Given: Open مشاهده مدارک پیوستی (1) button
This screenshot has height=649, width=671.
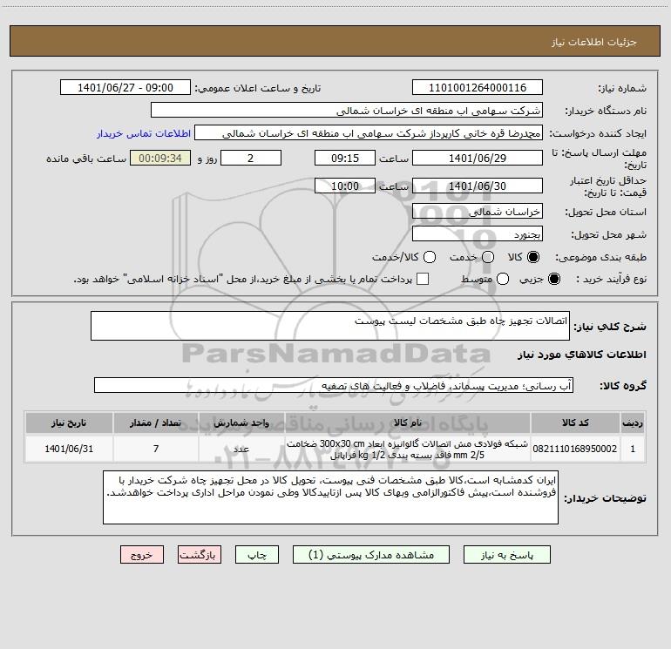Looking at the screenshot, I should (x=371, y=555).
